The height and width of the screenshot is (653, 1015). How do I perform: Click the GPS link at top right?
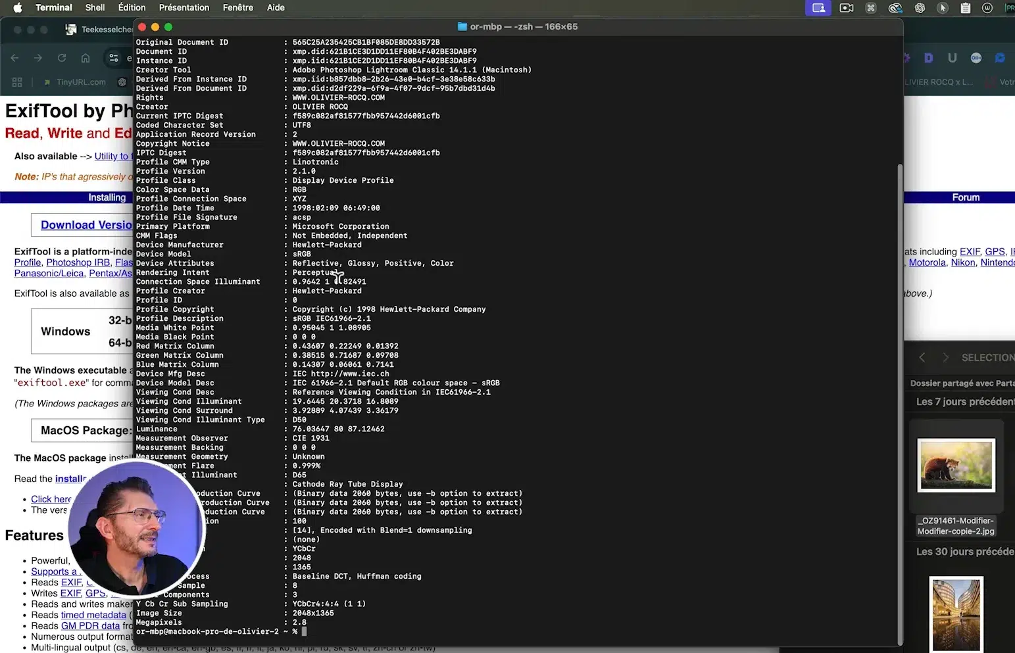994,251
